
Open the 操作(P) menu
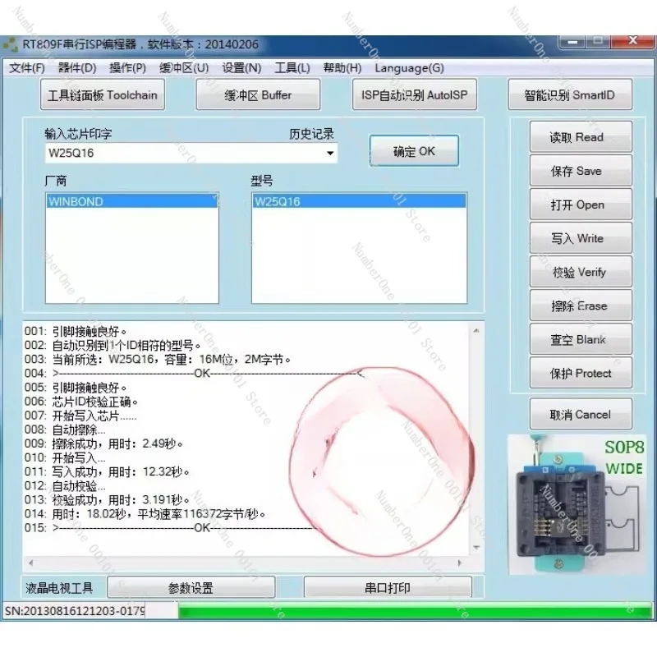coord(127,68)
